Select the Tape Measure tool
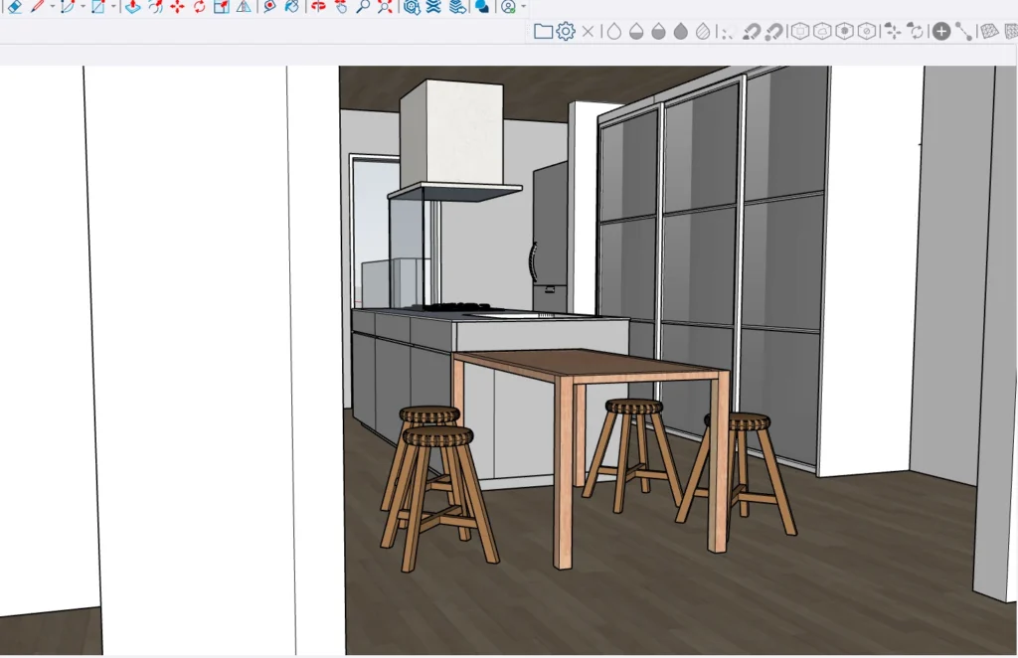 tap(269, 7)
